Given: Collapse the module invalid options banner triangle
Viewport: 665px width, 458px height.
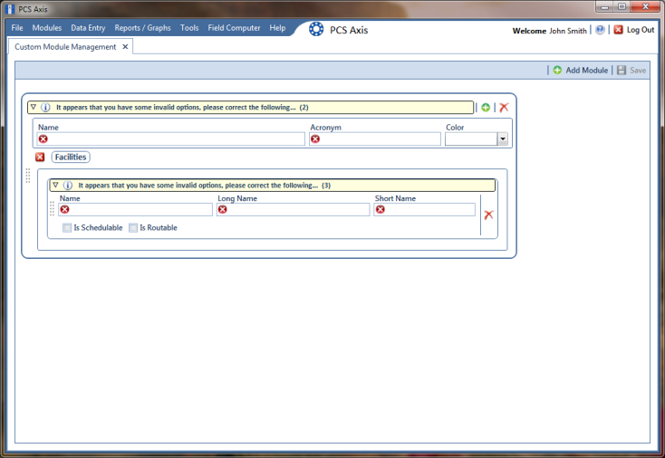Looking at the screenshot, I should tap(34, 107).
